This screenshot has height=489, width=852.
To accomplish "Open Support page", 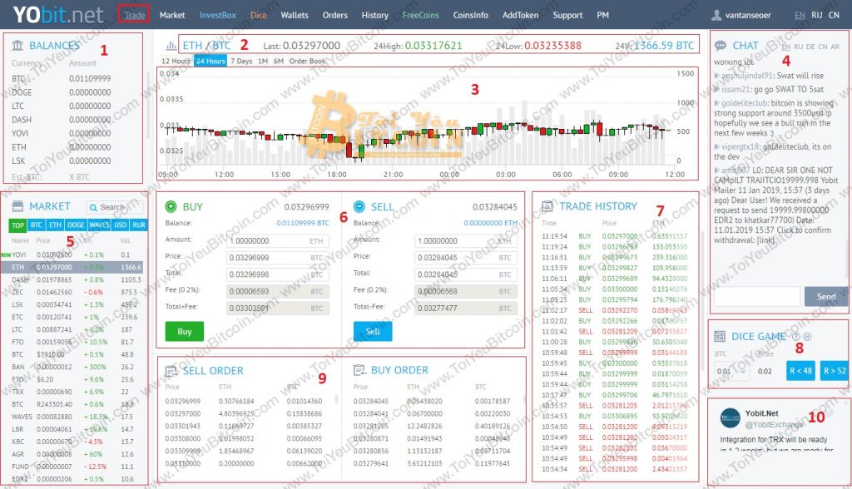I will [x=567, y=15].
